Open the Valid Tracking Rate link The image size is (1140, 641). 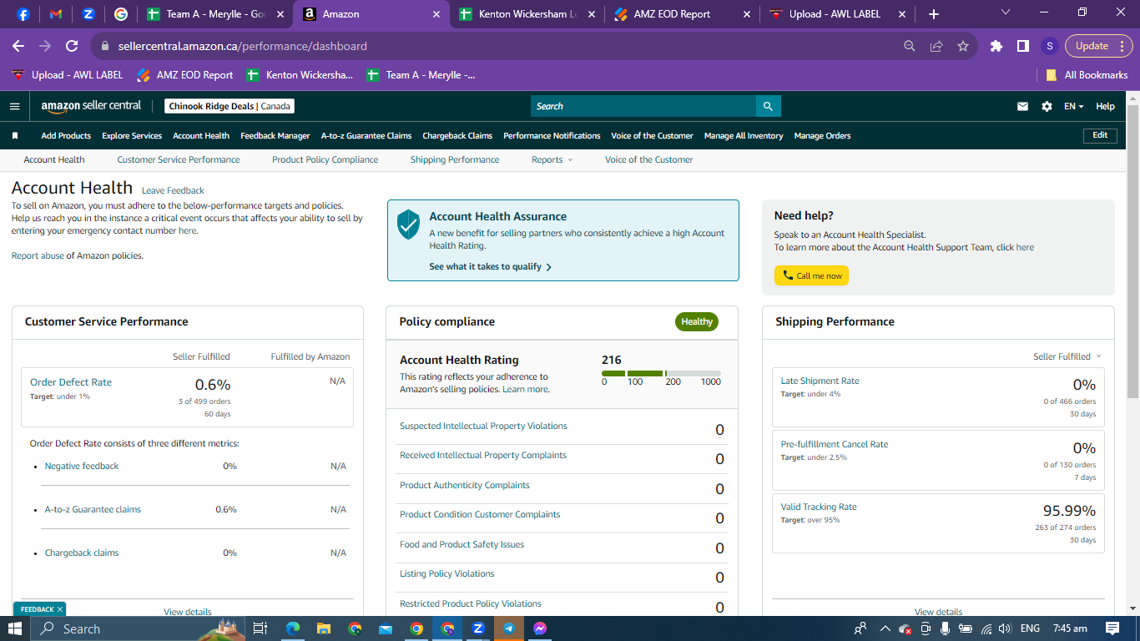819,507
